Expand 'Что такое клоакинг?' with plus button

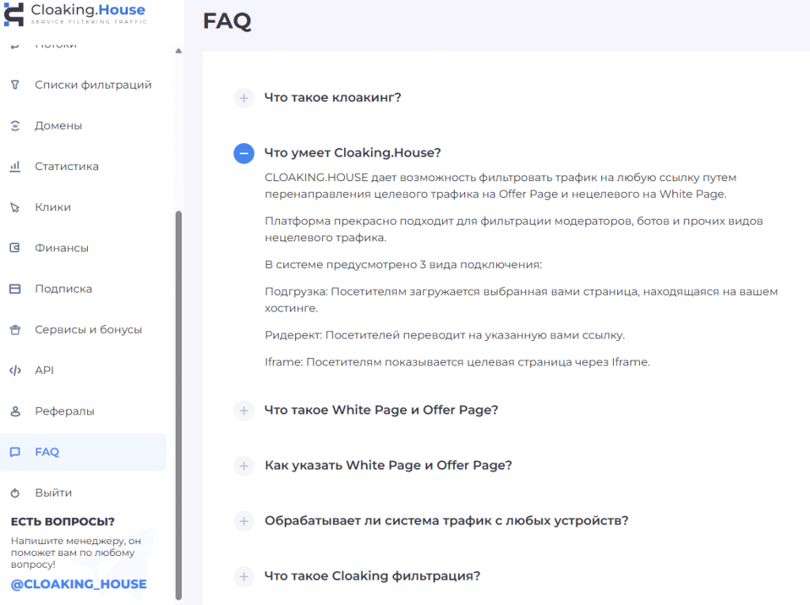pyautogui.click(x=244, y=98)
